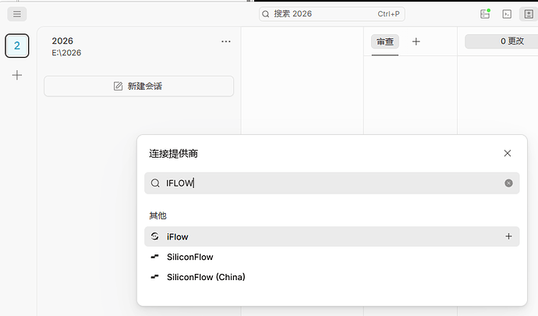Click the 2026 project title
538x316 pixels.
[x=62, y=41]
